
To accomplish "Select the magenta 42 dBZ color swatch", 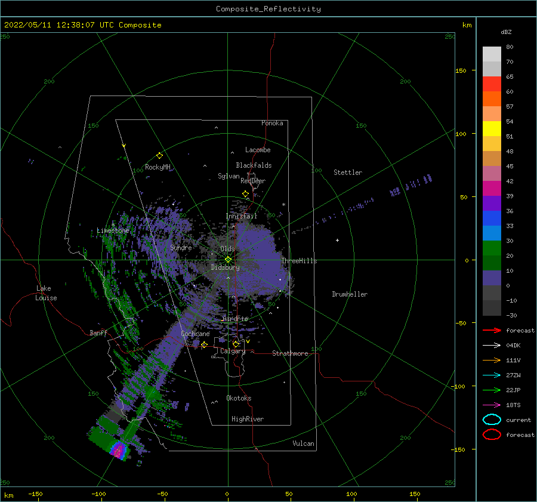I will [x=492, y=188].
